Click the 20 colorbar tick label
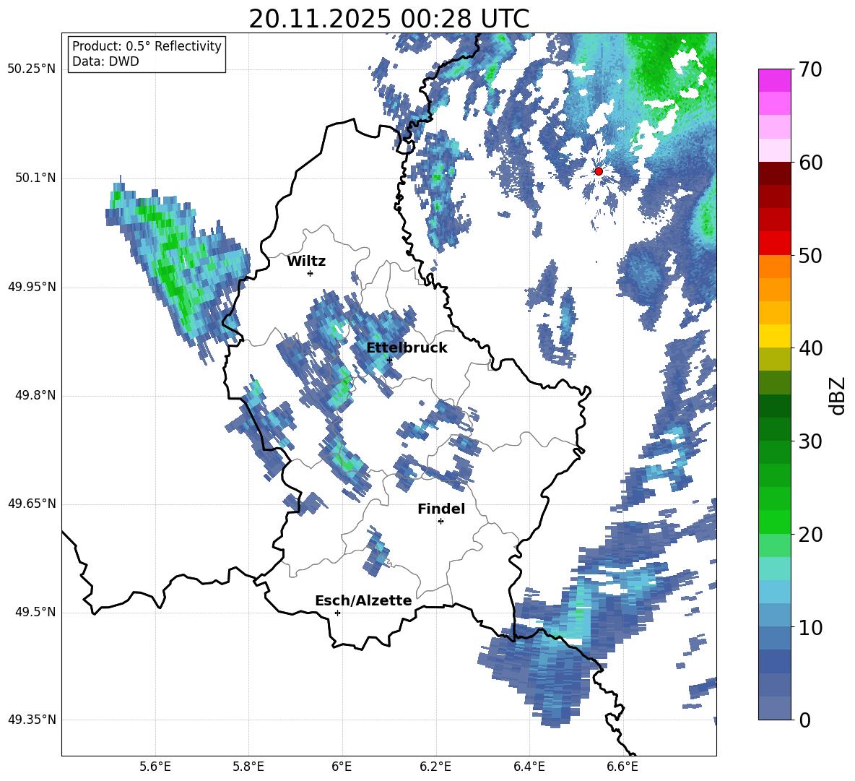This screenshot has height=781, width=855. (x=810, y=535)
